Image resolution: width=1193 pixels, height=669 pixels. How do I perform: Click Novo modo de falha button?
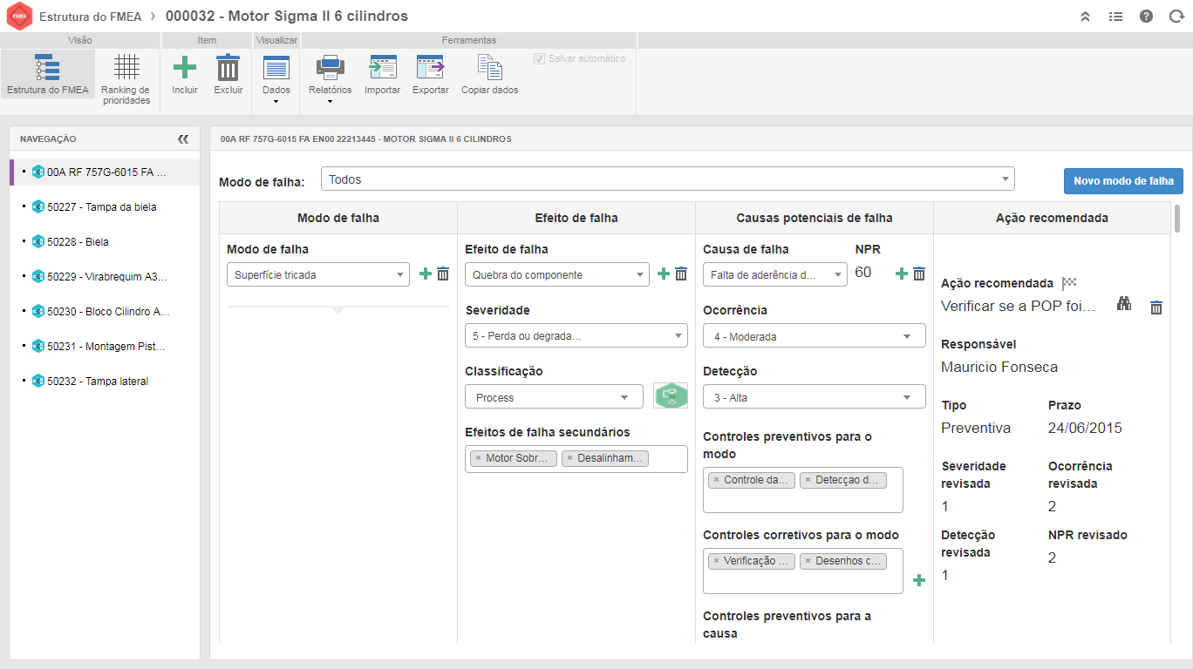tap(1122, 181)
